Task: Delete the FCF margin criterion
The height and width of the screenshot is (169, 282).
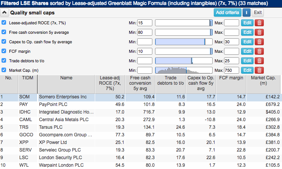Action: [259, 51]
